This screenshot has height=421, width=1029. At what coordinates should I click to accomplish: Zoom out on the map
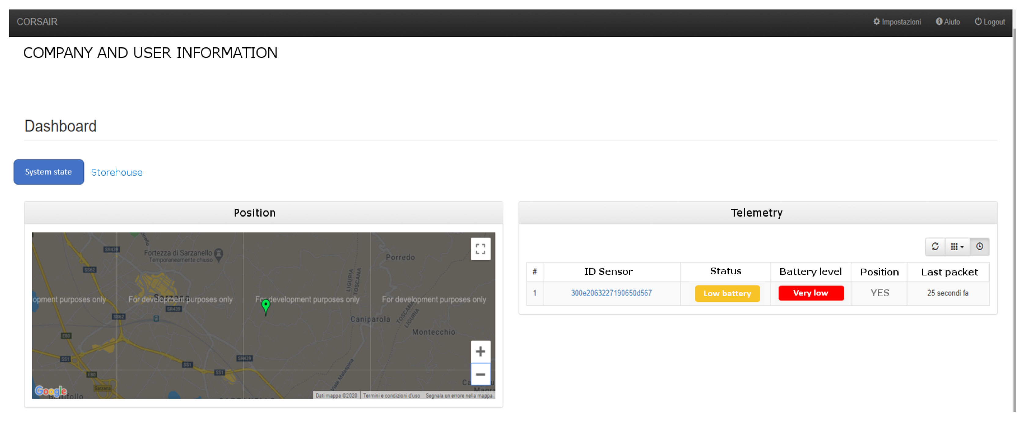tap(480, 374)
